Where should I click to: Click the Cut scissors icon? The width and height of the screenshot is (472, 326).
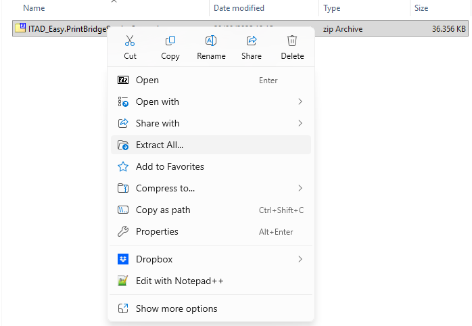click(x=130, y=41)
